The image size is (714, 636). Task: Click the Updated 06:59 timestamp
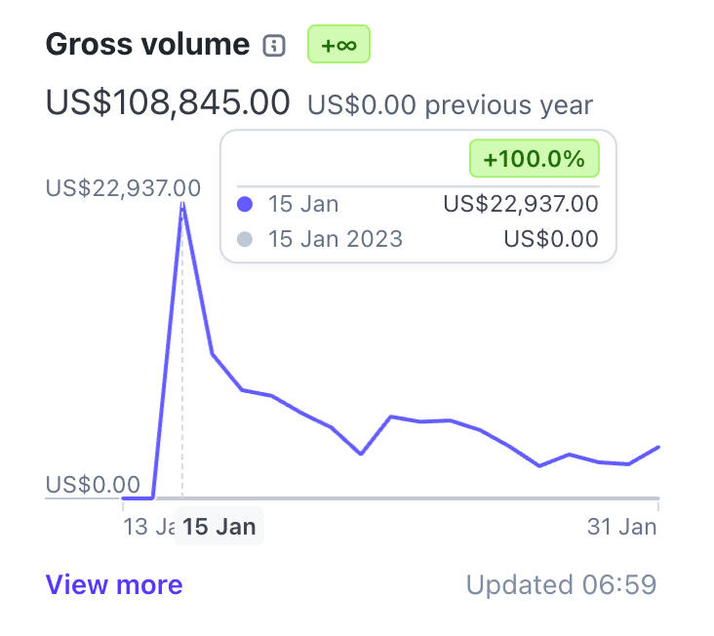coord(561,585)
